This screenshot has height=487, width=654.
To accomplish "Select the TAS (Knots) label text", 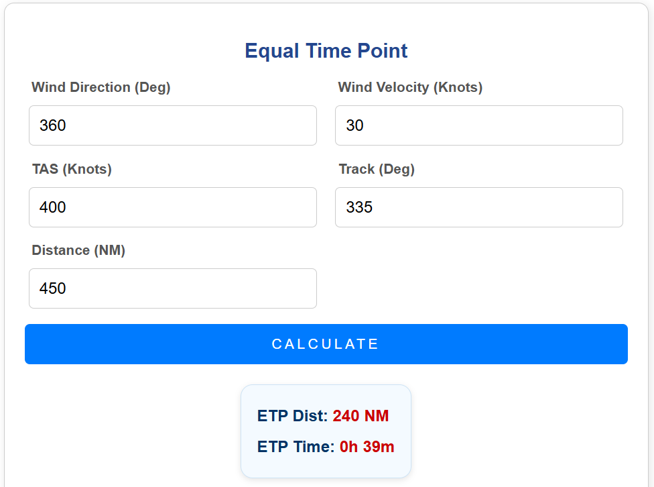I will click(x=72, y=169).
